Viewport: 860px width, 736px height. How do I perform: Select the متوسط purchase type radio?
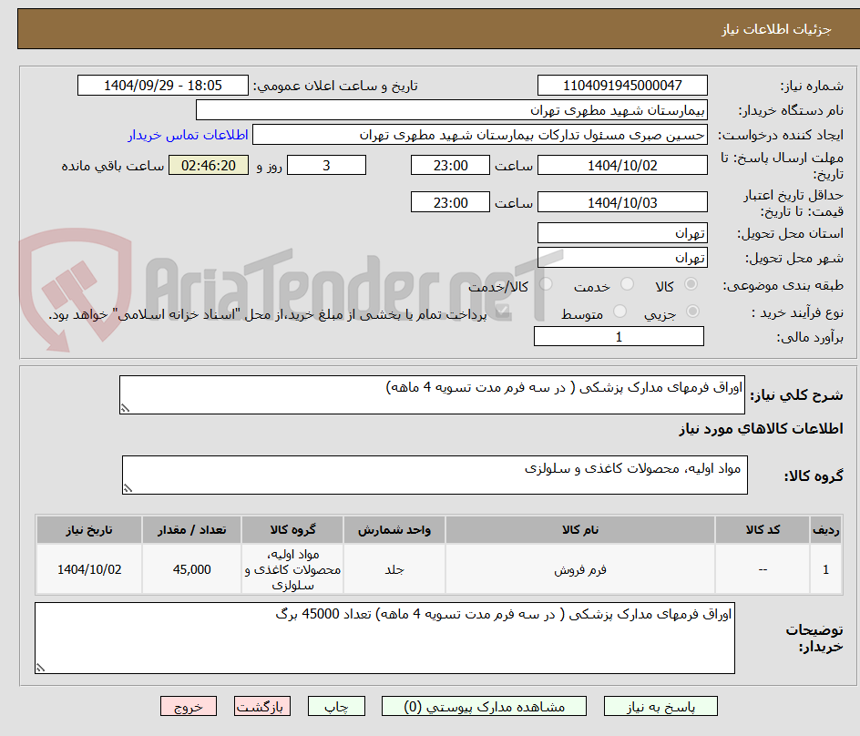tap(619, 311)
